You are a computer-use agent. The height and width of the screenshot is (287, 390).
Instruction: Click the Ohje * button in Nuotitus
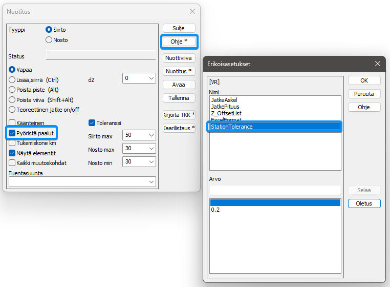pyautogui.click(x=179, y=42)
